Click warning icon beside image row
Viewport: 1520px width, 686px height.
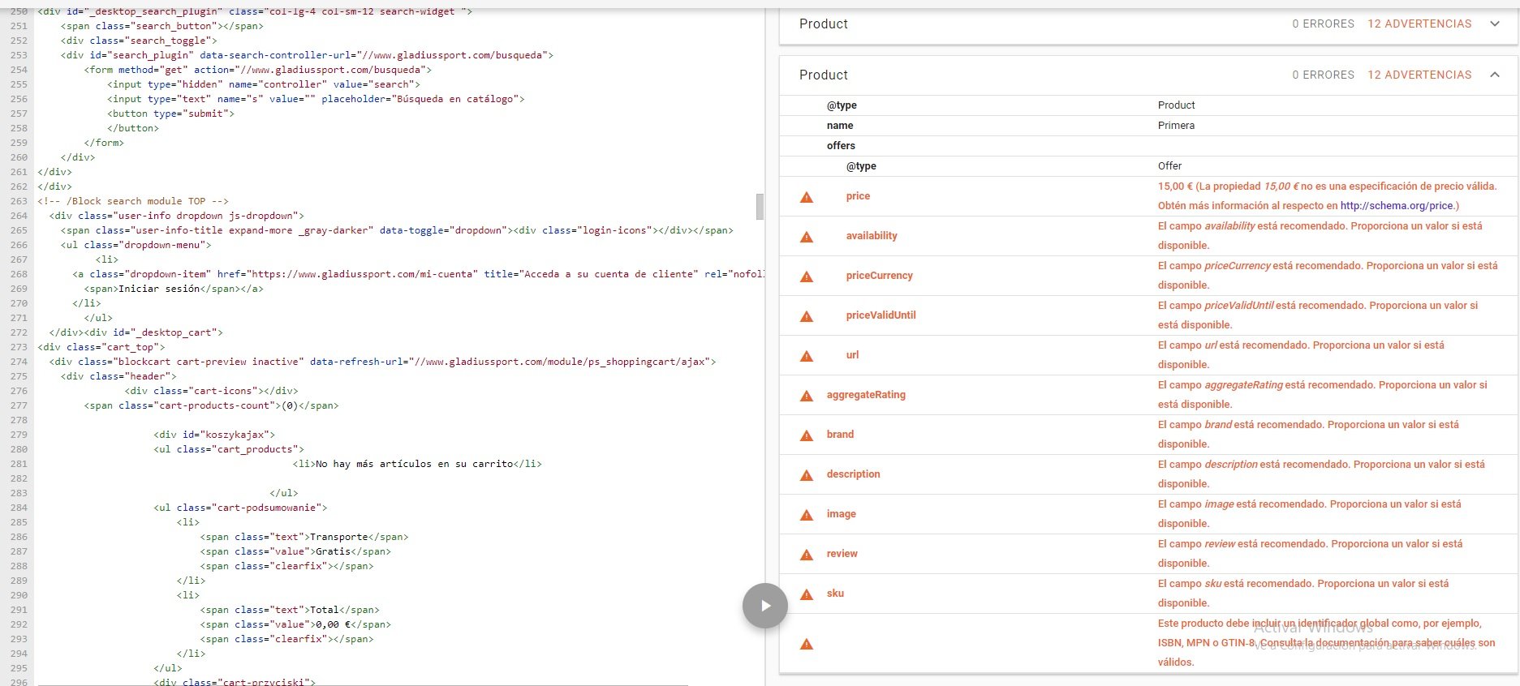click(807, 515)
